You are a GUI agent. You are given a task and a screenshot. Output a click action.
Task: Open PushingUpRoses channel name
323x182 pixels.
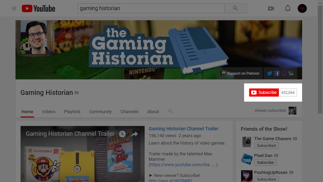tap(271, 173)
